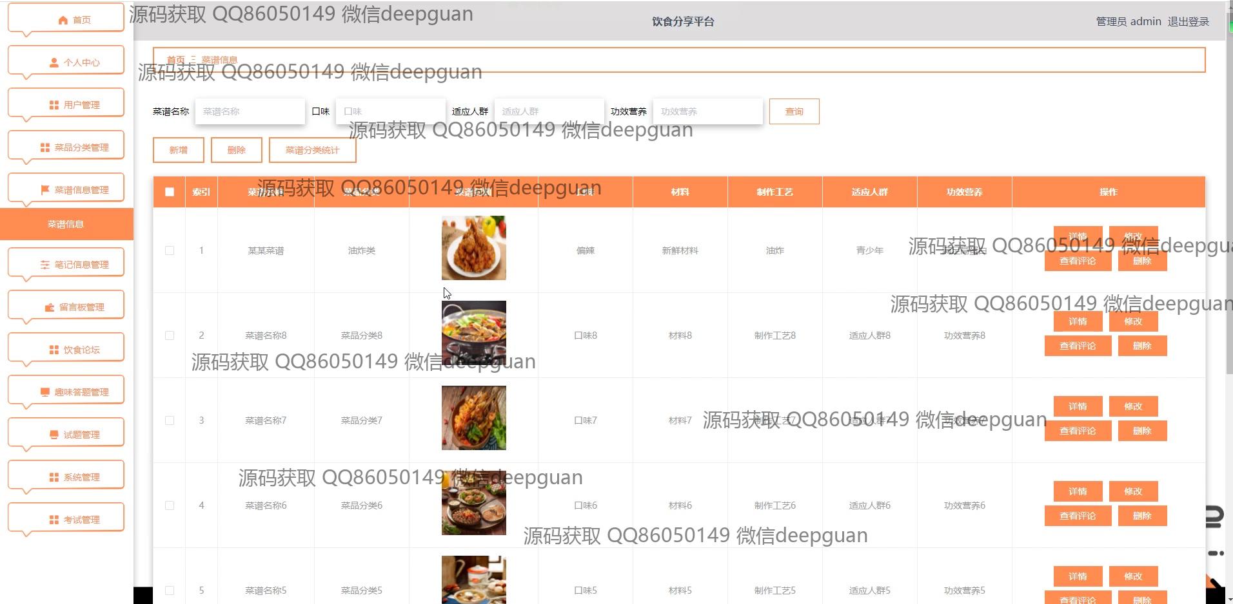Click the sliders icon beside 笔记信息管理

point(45,265)
